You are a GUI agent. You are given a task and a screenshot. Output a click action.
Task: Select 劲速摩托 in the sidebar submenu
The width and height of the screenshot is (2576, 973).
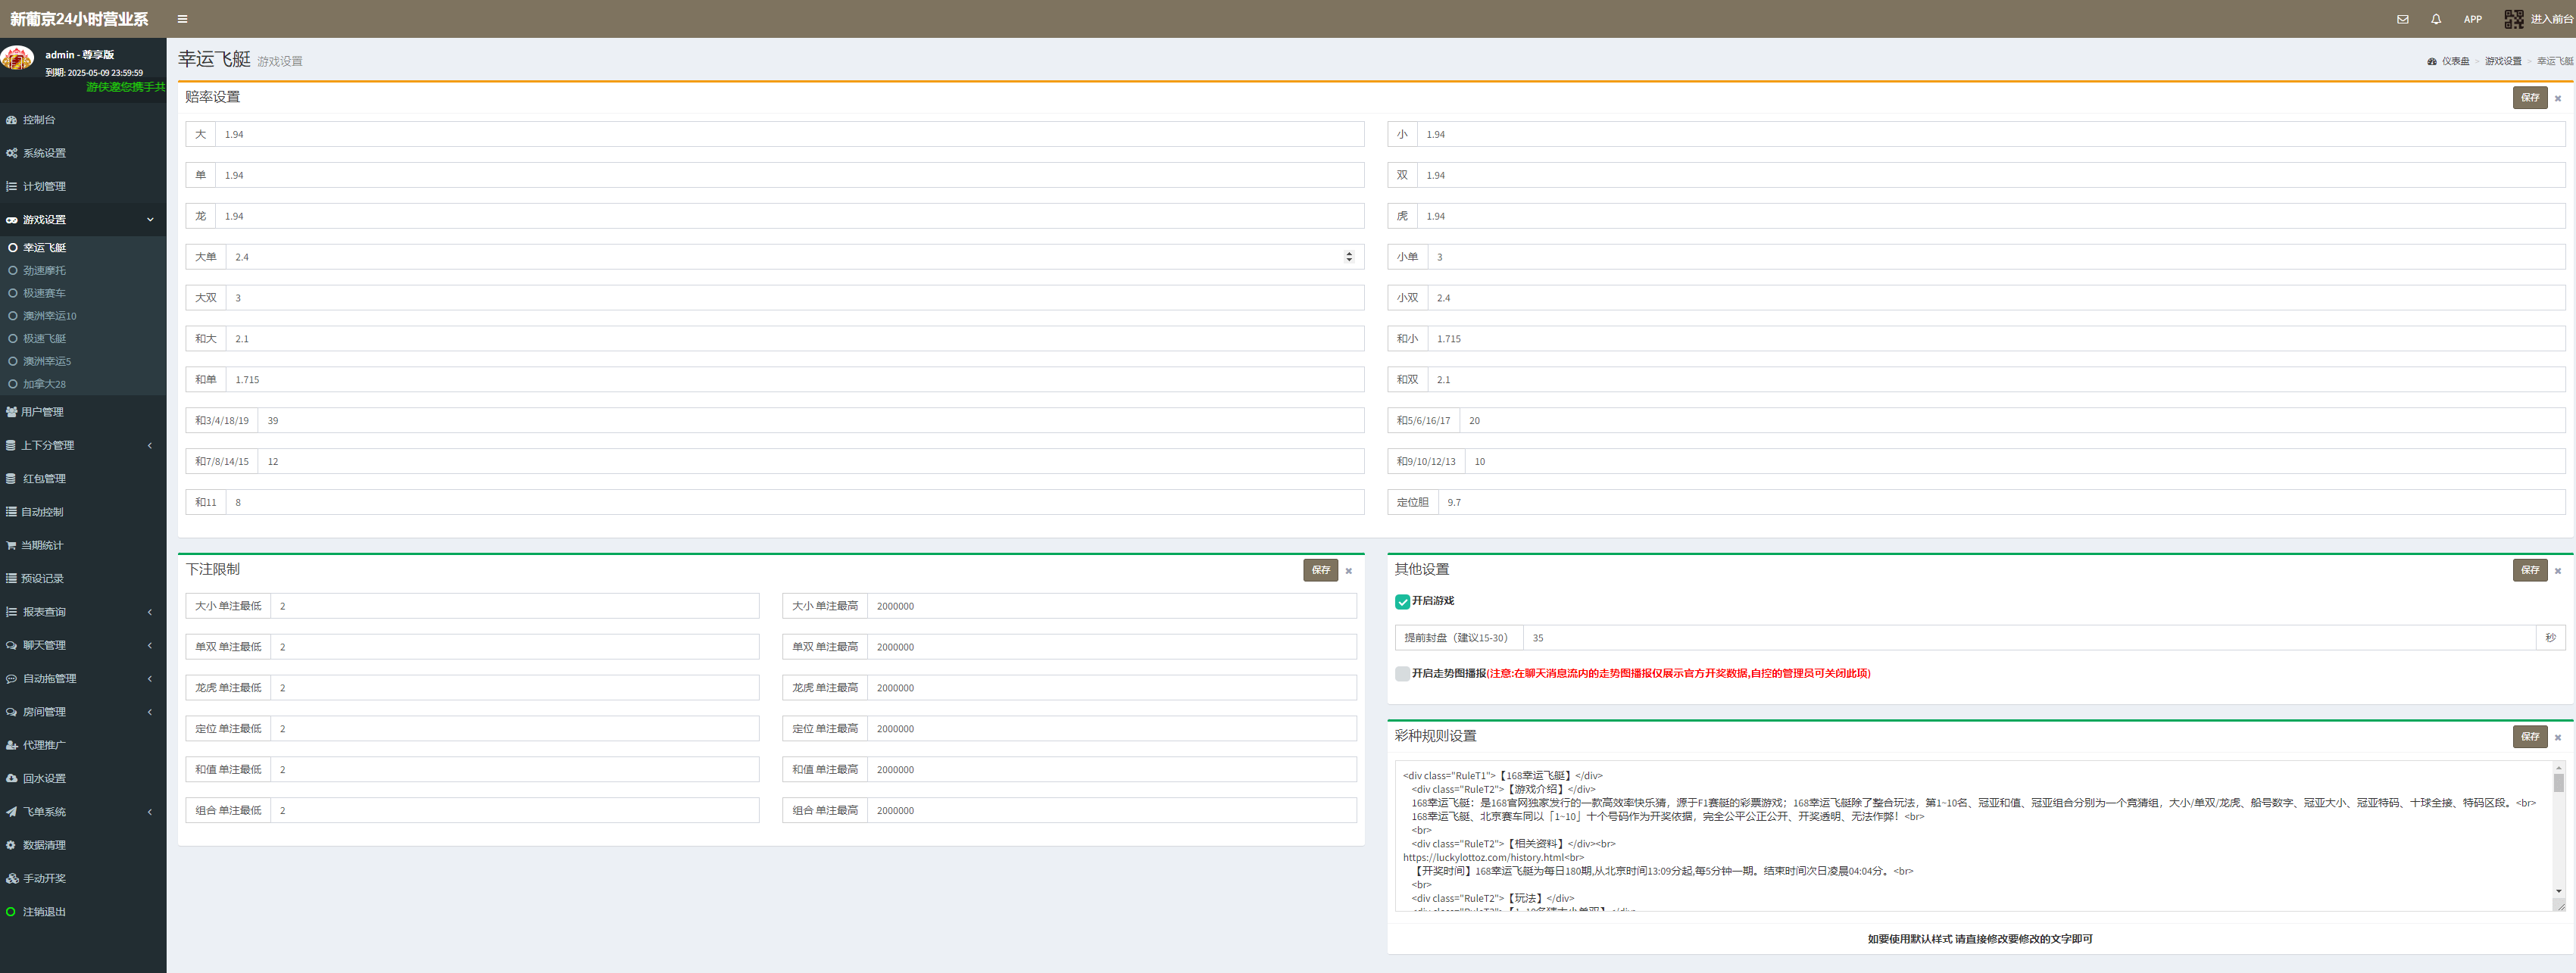point(44,271)
